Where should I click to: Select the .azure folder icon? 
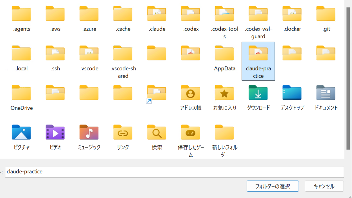pos(89,13)
